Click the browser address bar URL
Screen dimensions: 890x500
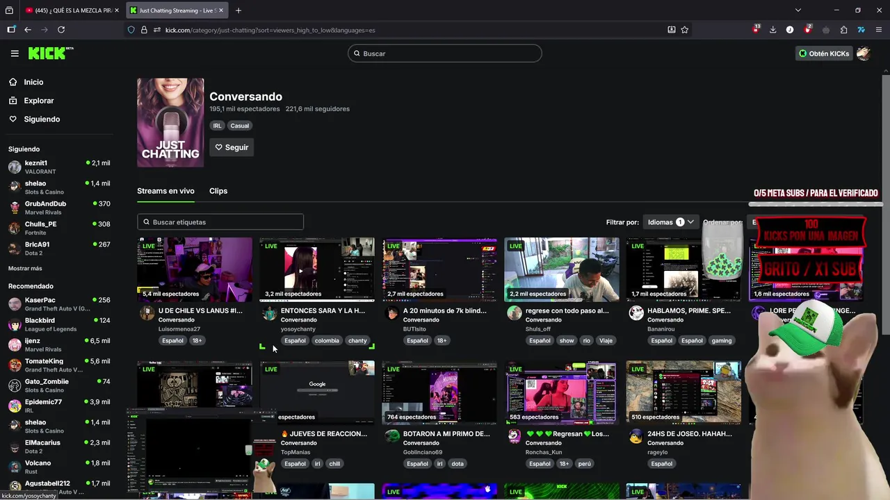pyautogui.click(x=270, y=30)
